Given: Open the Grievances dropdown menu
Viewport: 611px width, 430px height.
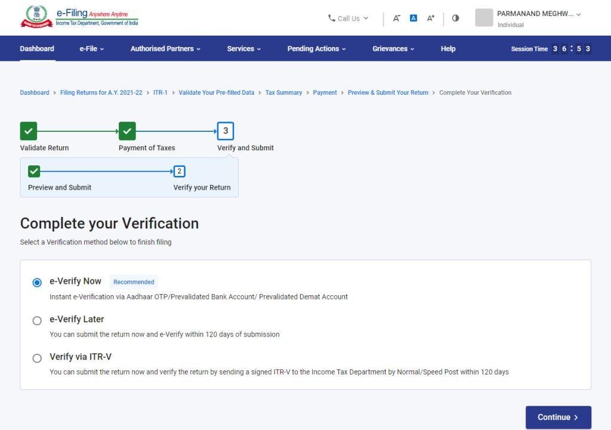Looking at the screenshot, I should (x=393, y=49).
